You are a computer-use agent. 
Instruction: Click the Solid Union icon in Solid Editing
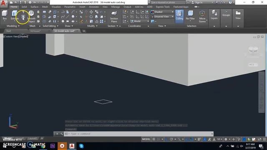click(44, 12)
